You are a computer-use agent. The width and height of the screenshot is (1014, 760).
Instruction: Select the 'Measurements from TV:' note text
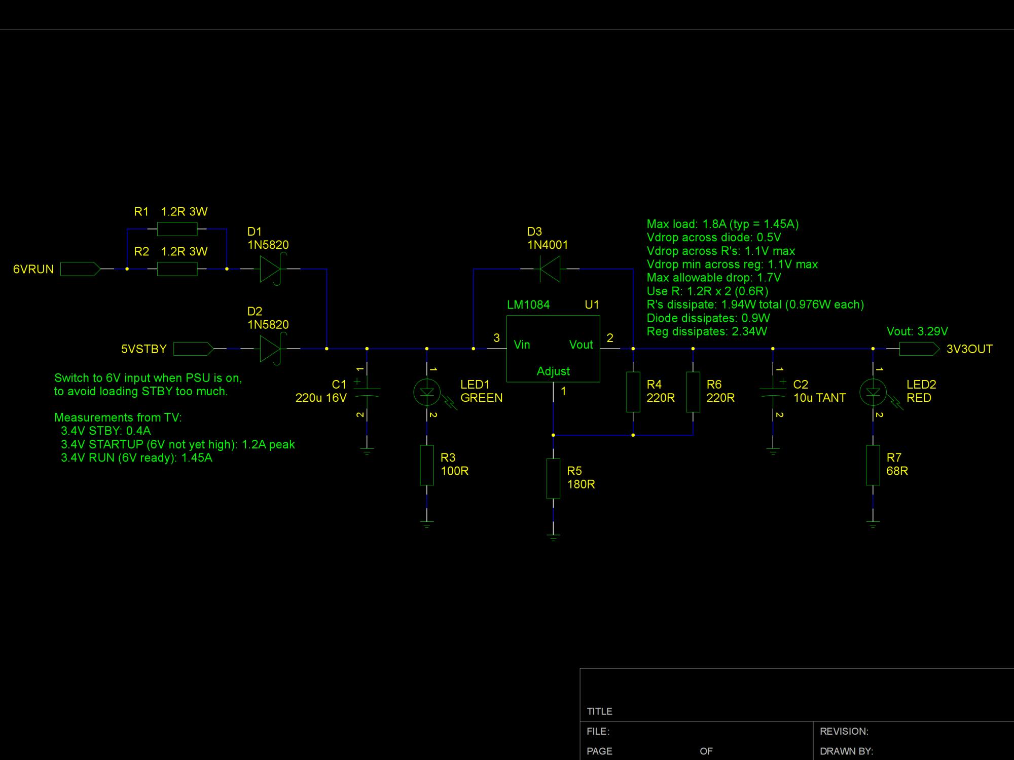tap(118, 417)
